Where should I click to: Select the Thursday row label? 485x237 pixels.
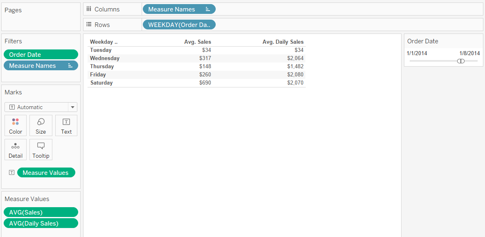(x=102, y=67)
